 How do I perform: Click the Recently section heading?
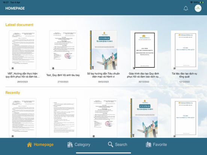point(13,92)
